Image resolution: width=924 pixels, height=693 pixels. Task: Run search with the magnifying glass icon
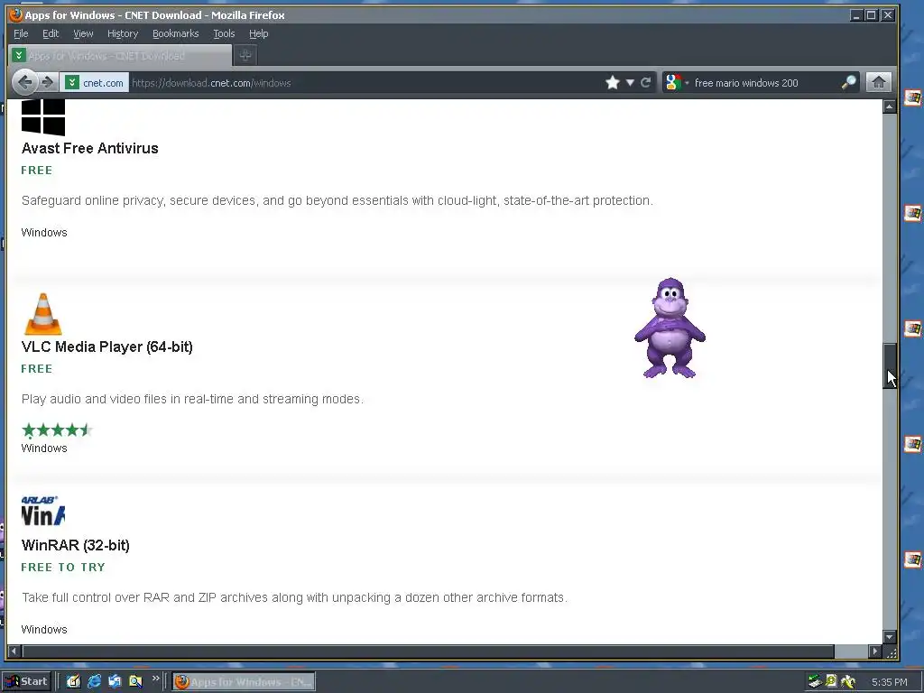coord(848,82)
